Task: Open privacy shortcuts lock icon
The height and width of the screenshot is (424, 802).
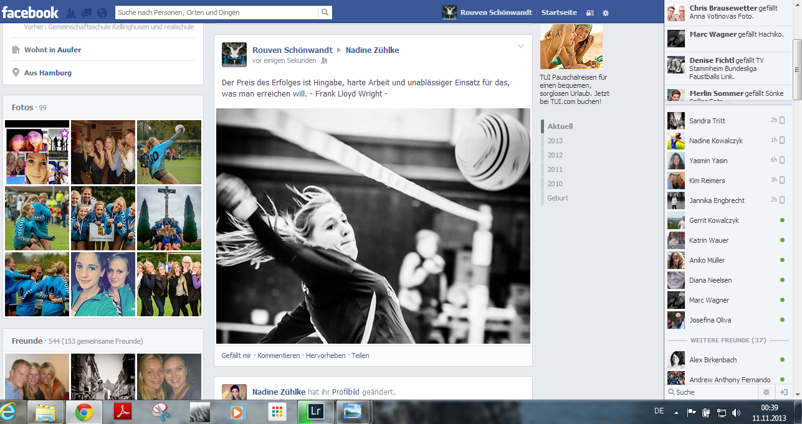Action: [590, 13]
